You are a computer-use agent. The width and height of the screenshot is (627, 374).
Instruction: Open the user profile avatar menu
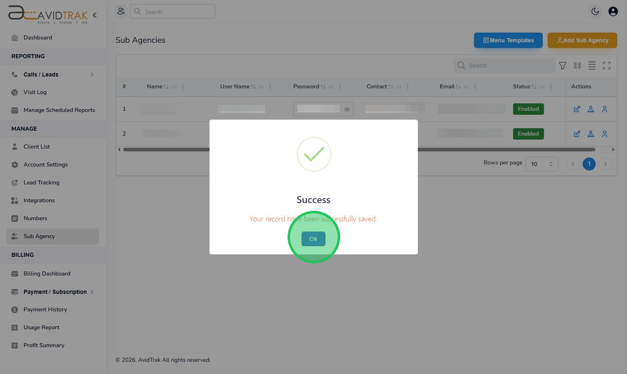[x=613, y=11]
